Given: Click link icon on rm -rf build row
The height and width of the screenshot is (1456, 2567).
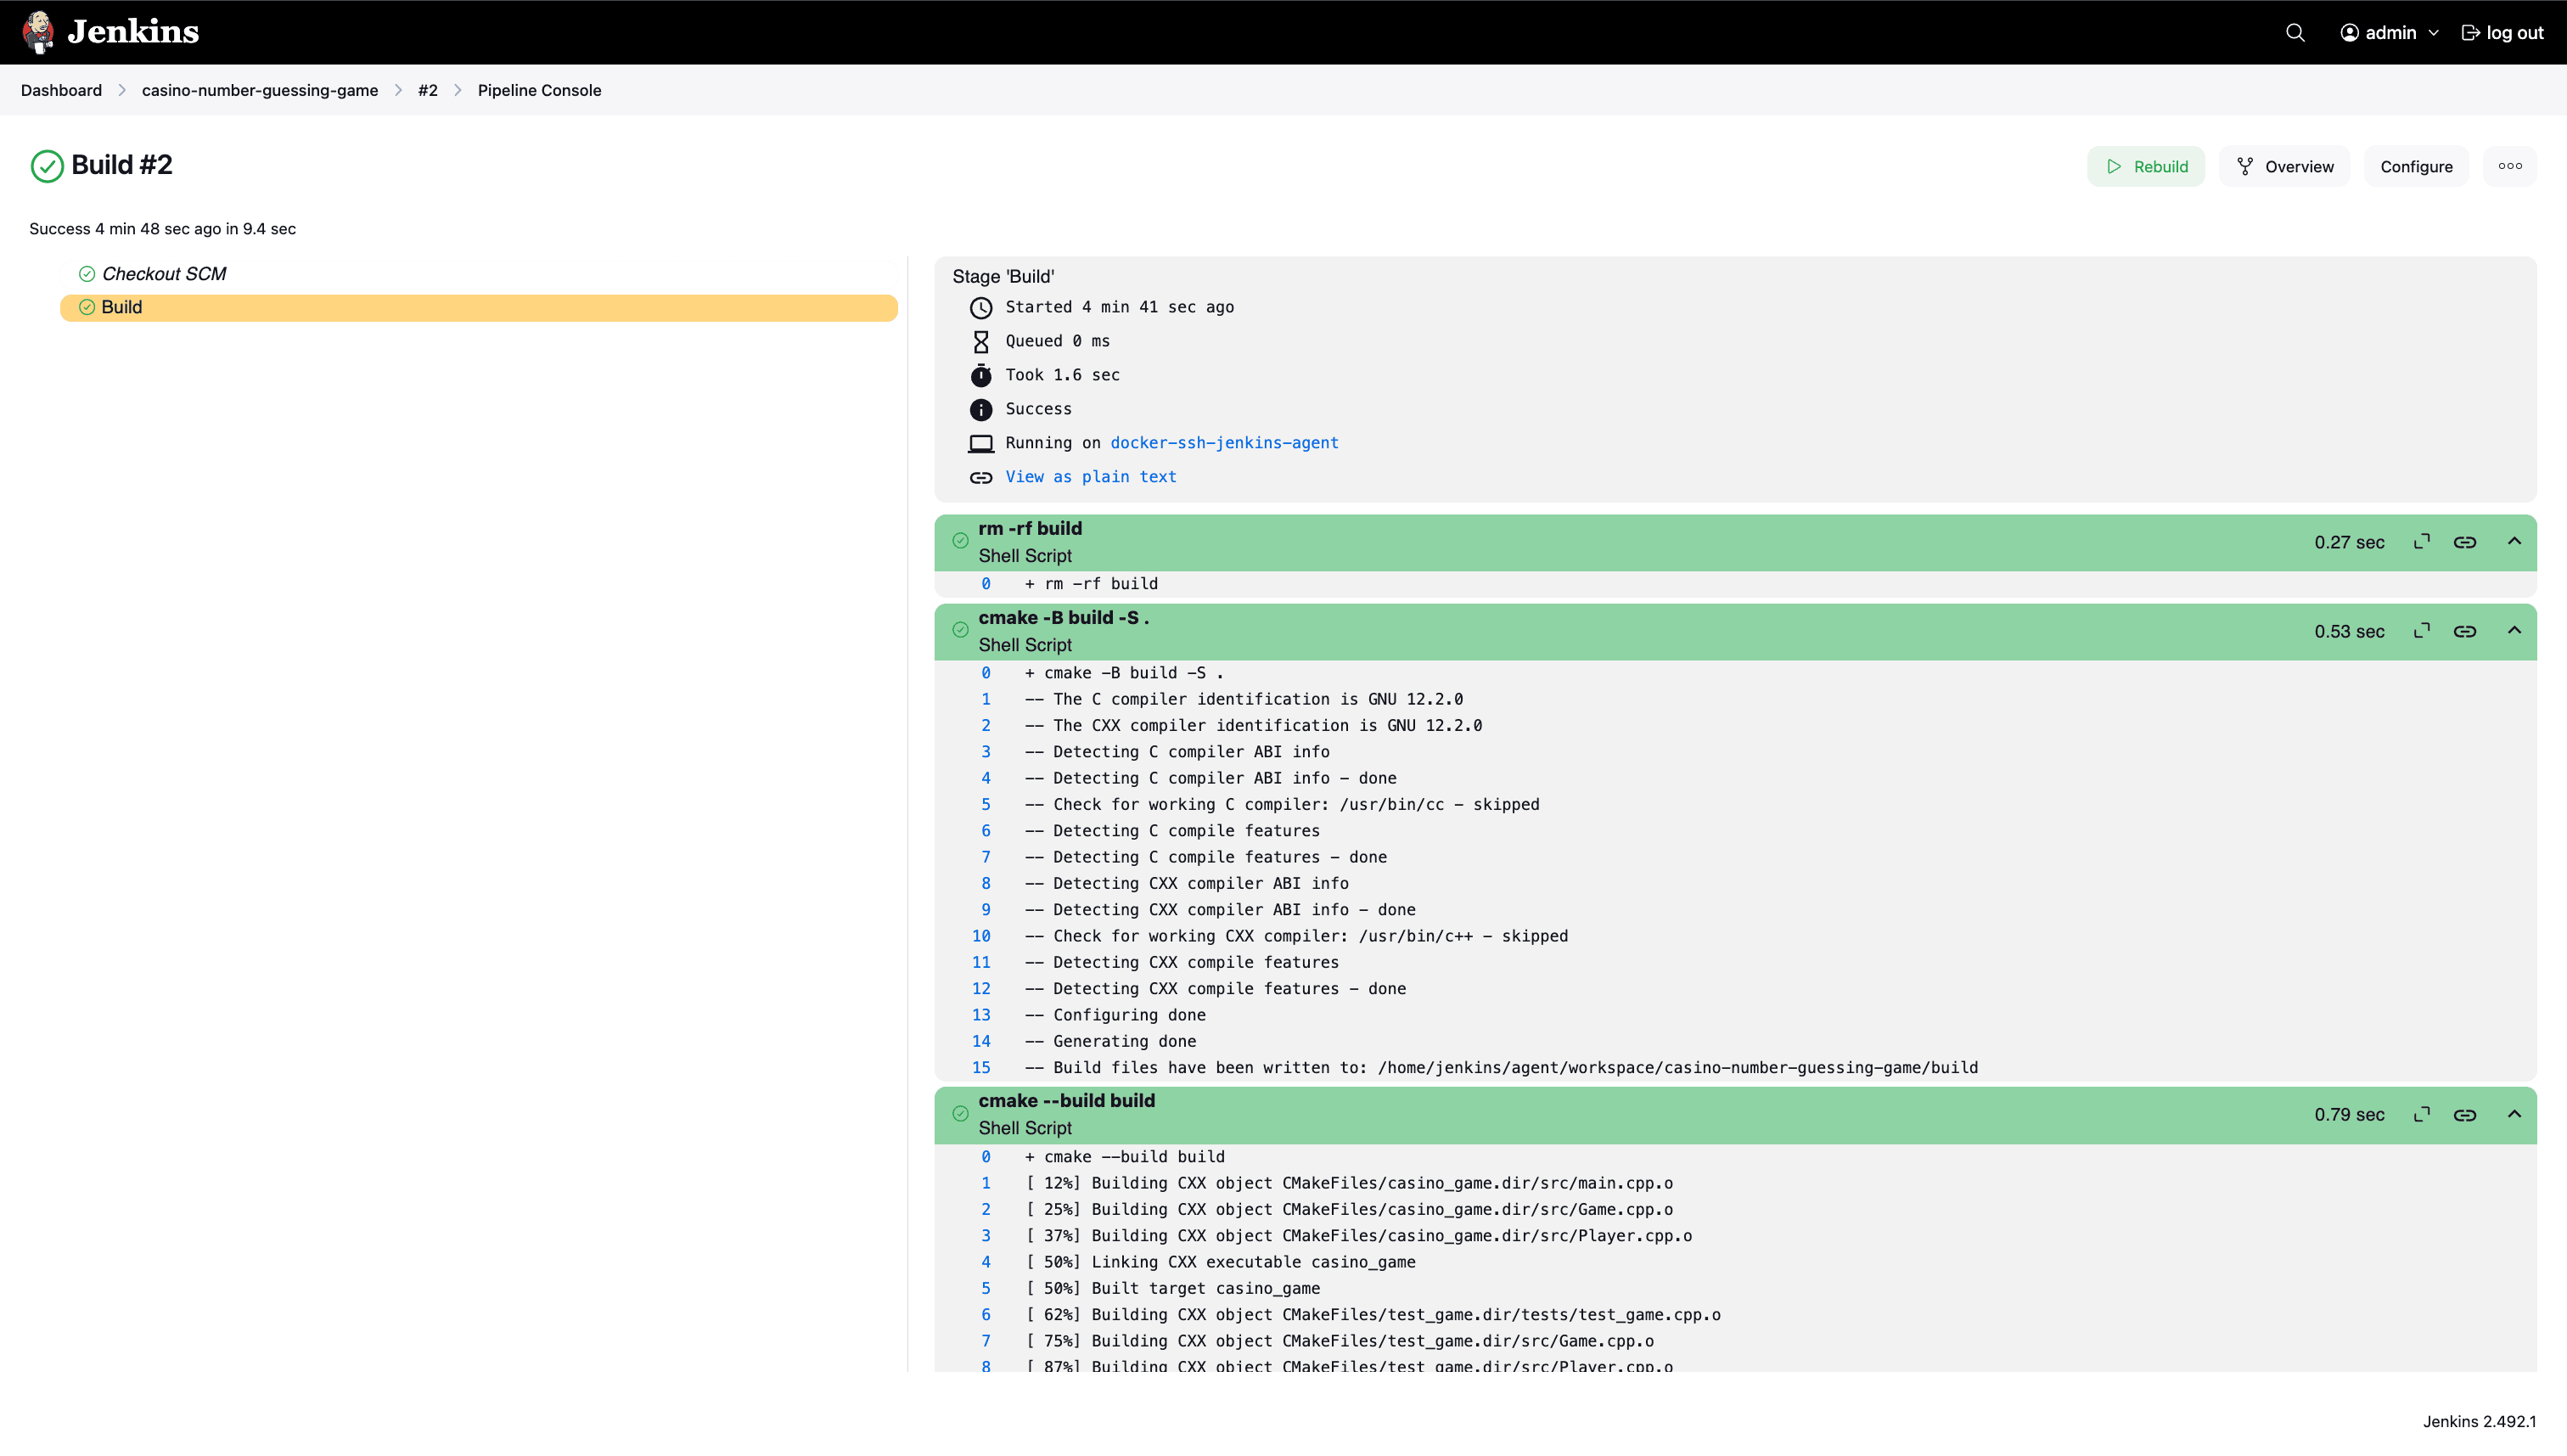Looking at the screenshot, I should click(2465, 542).
